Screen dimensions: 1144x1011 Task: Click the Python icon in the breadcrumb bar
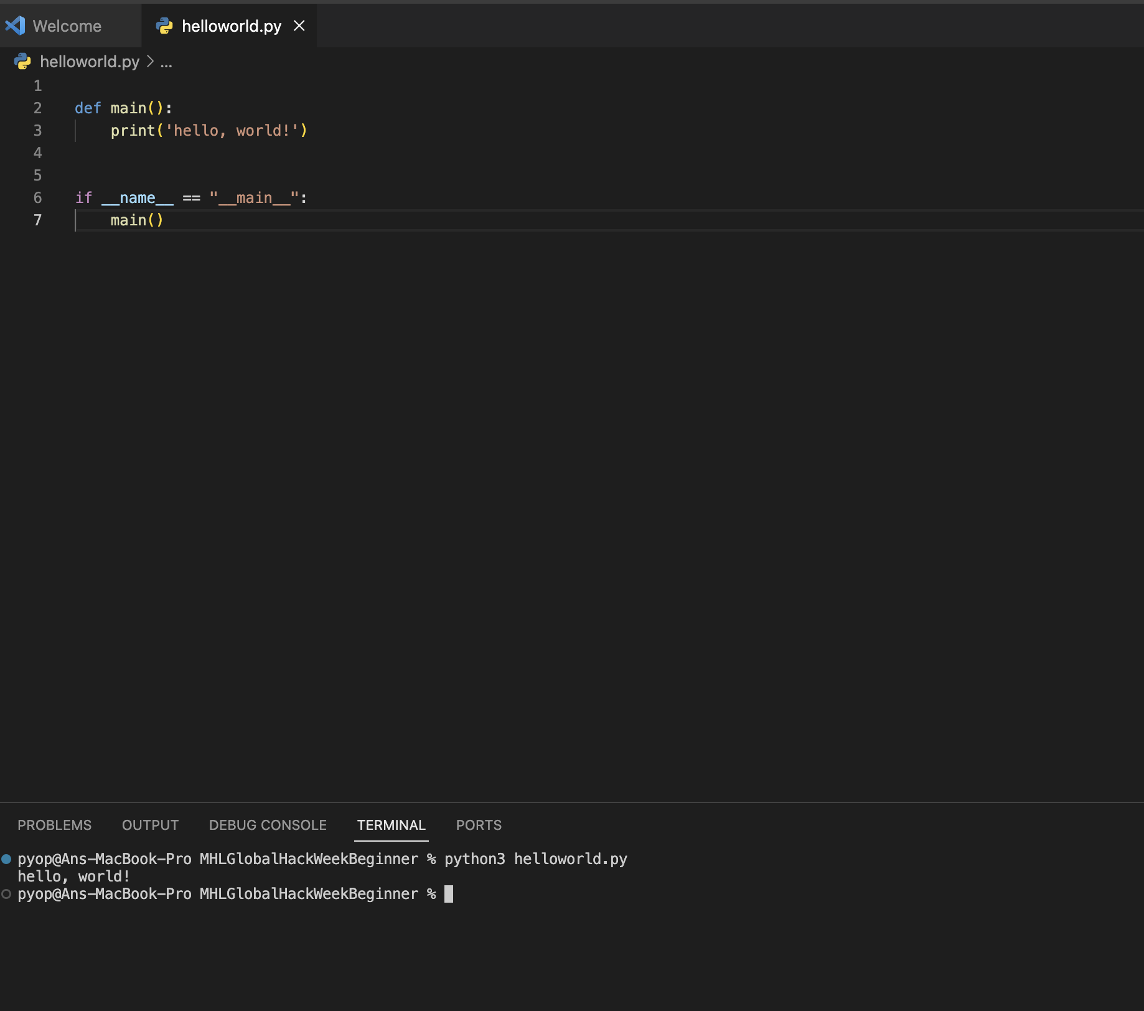pyautogui.click(x=22, y=61)
